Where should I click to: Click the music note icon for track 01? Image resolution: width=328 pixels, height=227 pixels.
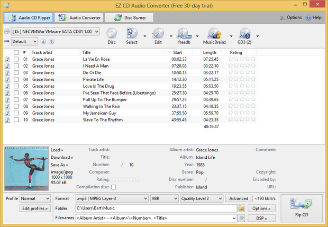[x=7, y=59]
